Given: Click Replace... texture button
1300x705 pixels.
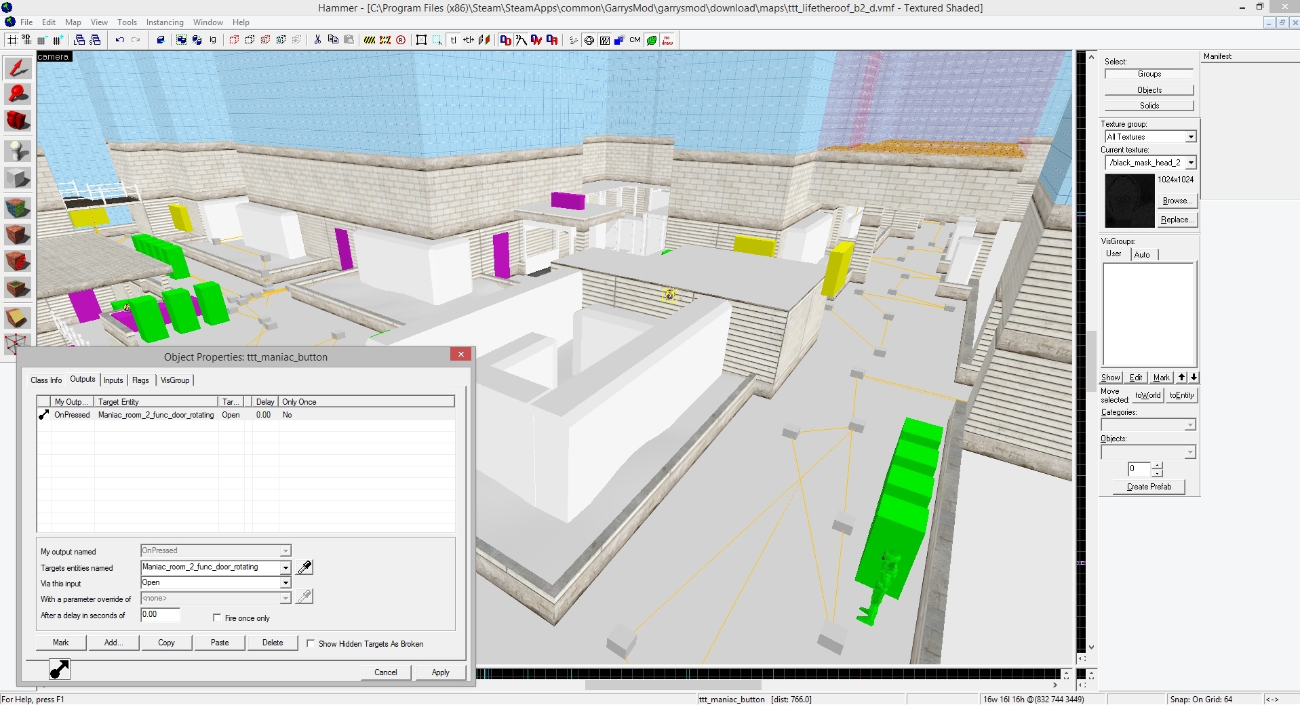Looking at the screenshot, I should (x=1177, y=220).
